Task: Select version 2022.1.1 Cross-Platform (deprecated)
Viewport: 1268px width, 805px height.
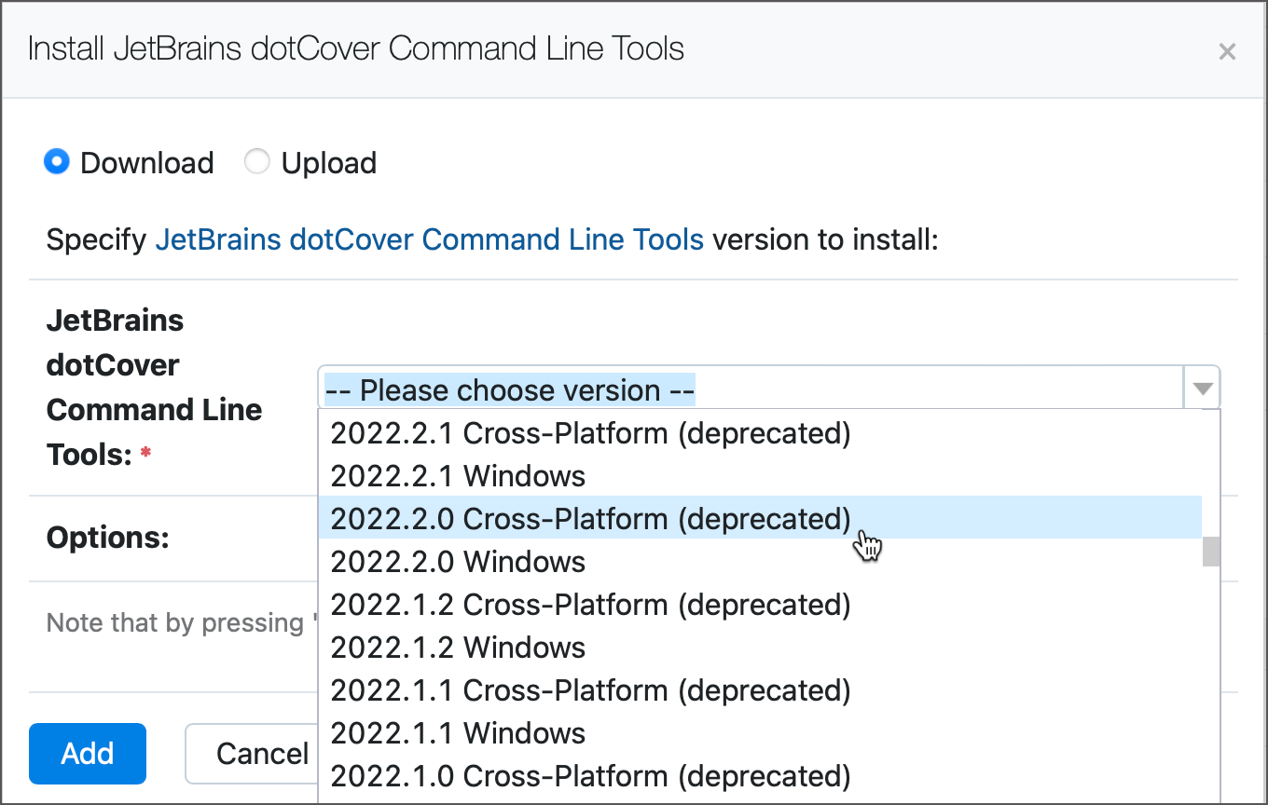Action: pos(589,689)
